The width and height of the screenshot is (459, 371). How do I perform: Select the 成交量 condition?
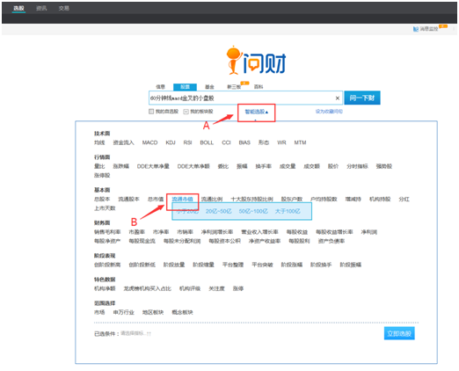coord(288,166)
